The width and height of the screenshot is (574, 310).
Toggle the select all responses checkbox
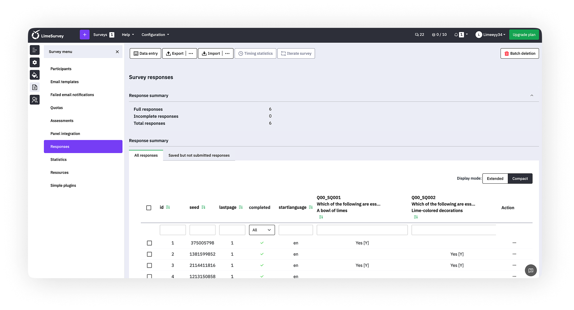(x=149, y=208)
